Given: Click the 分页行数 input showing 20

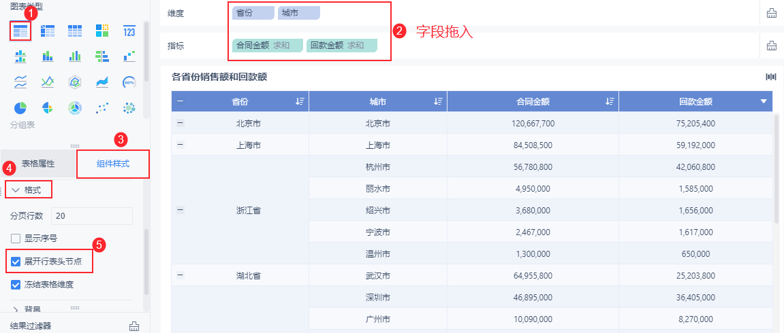Looking at the screenshot, I should click(92, 216).
